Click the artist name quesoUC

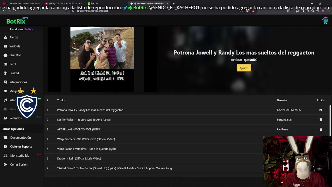[x=250, y=60]
